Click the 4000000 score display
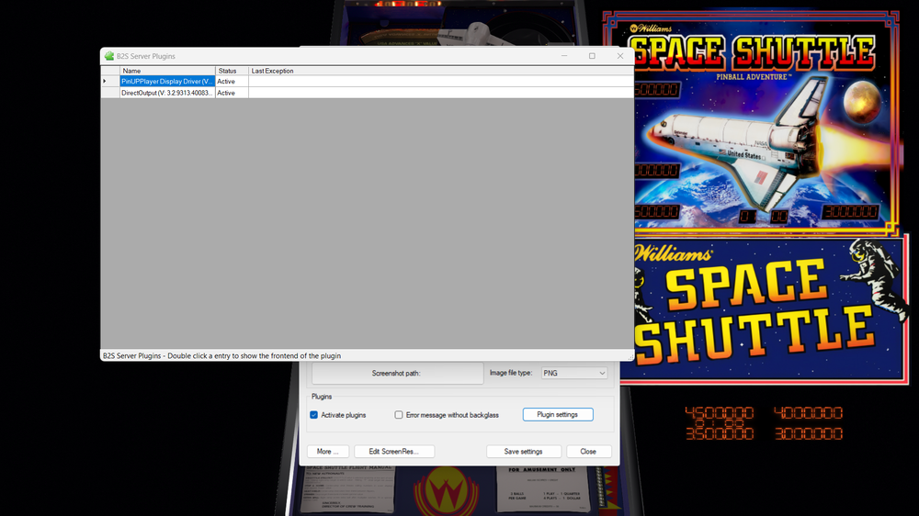This screenshot has width=919, height=516. click(808, 413)
